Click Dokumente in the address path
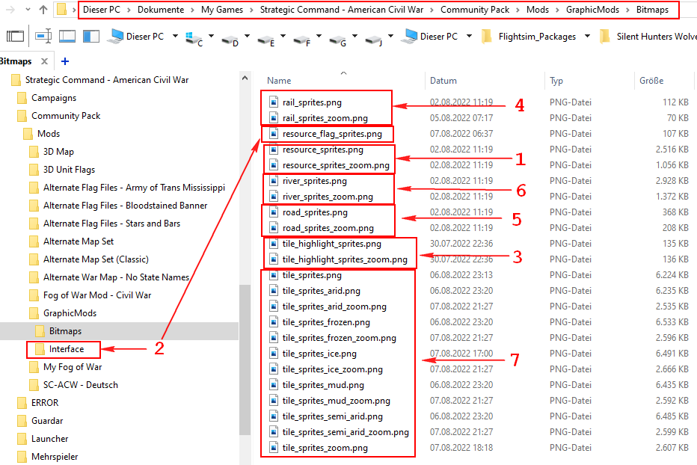 (161, 9)
